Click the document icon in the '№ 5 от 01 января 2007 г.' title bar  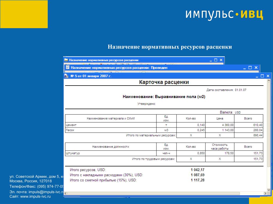[x=66, y=76]
